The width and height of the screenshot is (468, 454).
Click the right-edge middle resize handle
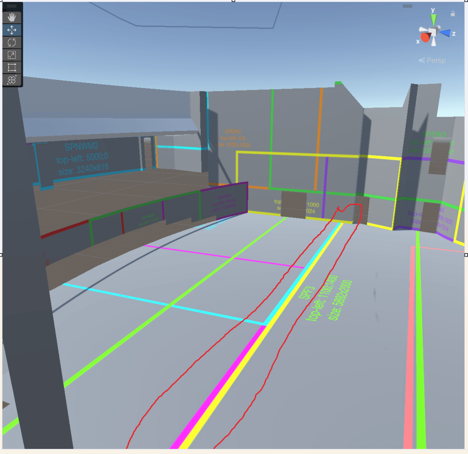coord(466,255)
